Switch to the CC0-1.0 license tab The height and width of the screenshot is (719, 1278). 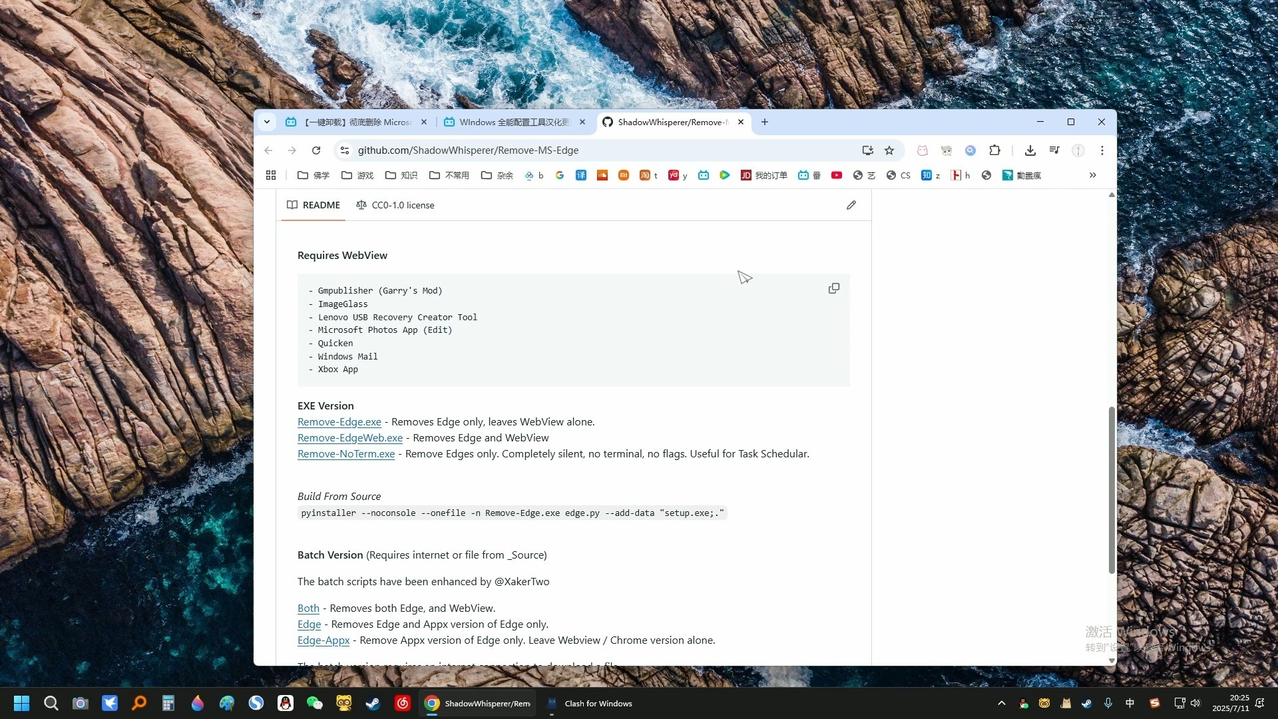(395, 205)
